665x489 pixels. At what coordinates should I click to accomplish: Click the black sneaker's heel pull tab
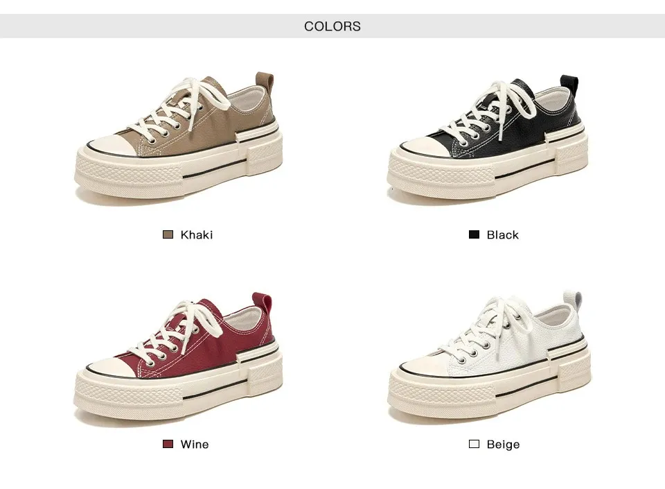tap(569, 85)
